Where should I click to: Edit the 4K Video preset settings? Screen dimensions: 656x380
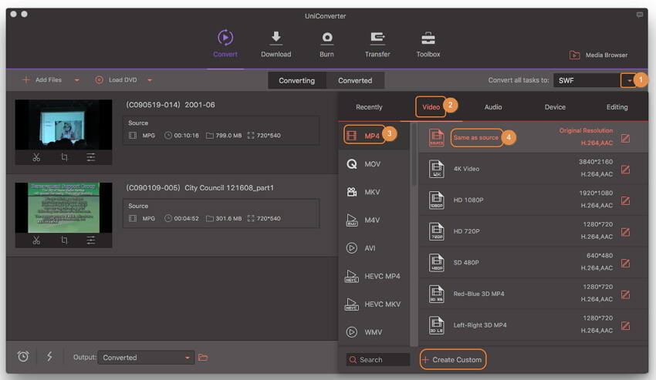(625, 170)
